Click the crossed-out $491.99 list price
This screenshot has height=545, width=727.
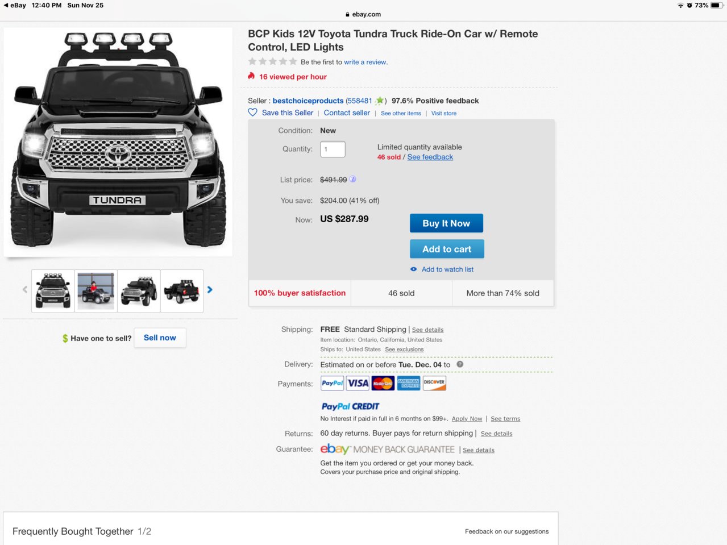point(333,180)
